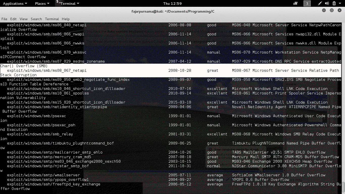Click exploit/windows/smb/smb_relay text
The height and width of the screenshot is (194, 345).
[40, 134]
